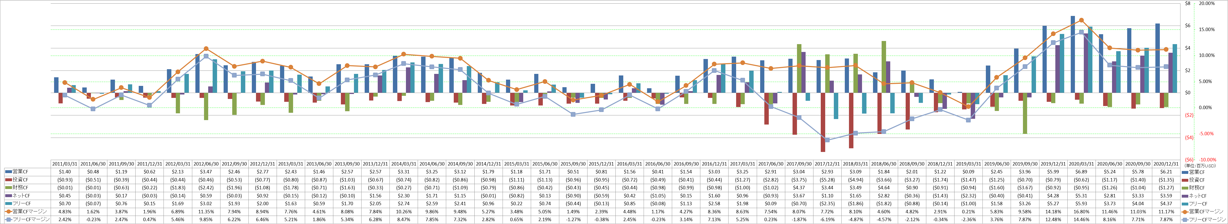Click the $5.31 ネットCF cell for 2020/03/31

[1082, 195]
